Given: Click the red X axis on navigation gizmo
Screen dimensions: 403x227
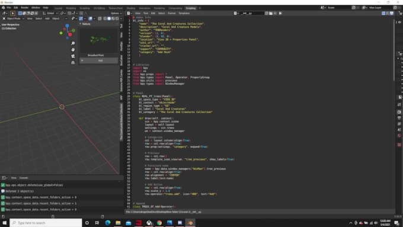Looking at the screenshot, I should 70,34.
